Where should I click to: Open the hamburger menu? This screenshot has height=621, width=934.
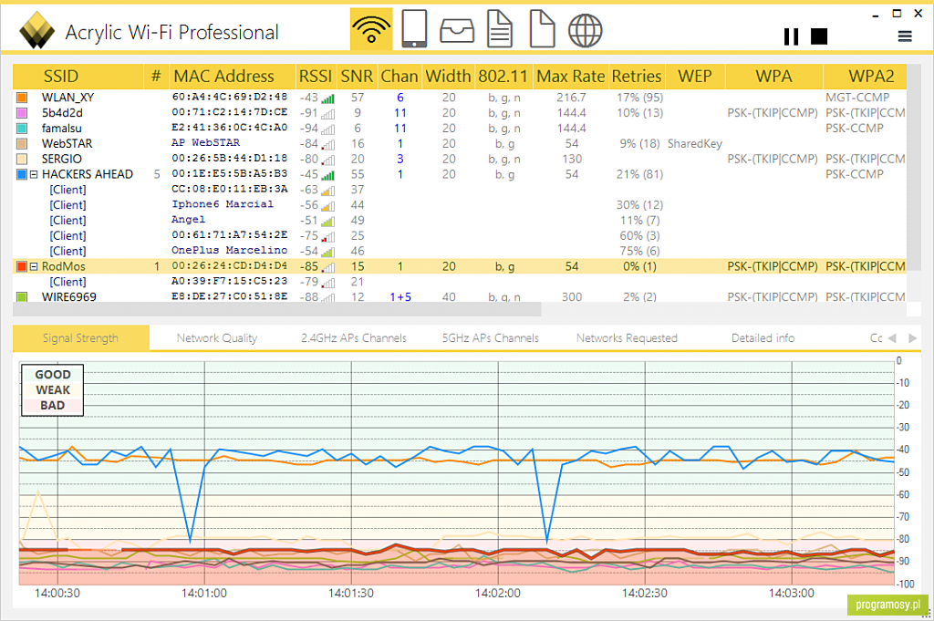(905, 36)
